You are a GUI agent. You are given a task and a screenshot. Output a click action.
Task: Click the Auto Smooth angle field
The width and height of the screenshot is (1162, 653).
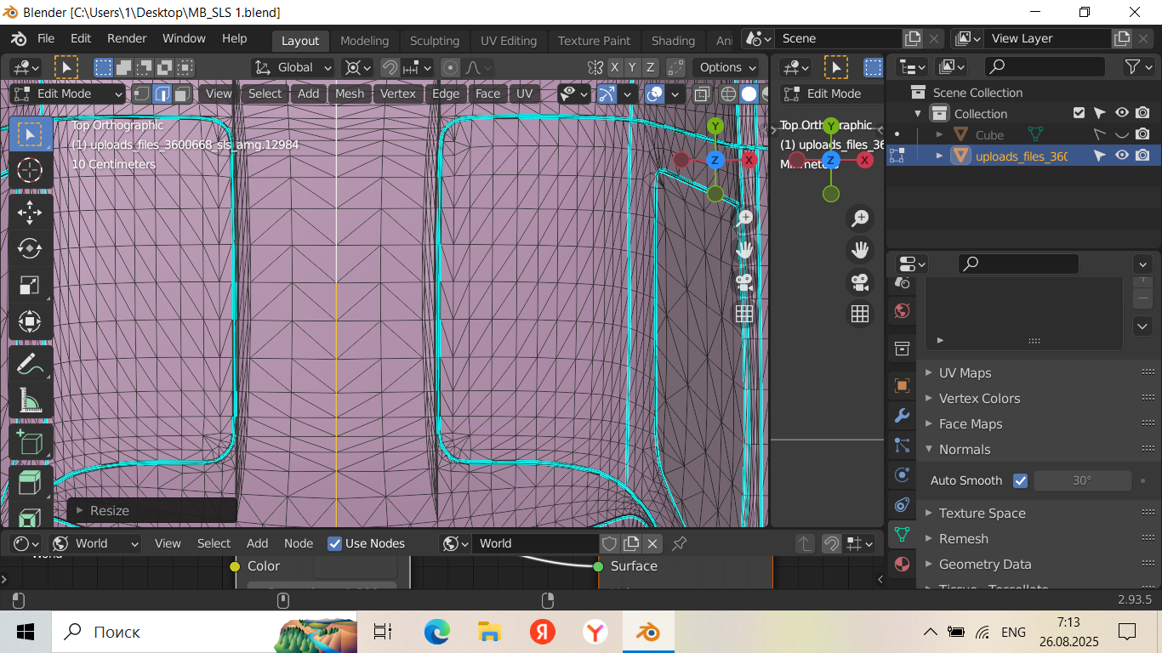point(1082,480)
